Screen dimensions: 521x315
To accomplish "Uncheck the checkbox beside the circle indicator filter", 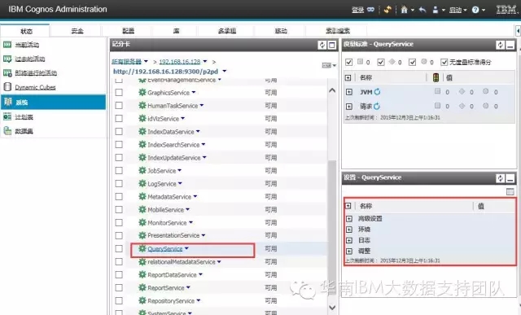I will click(413, 62).
